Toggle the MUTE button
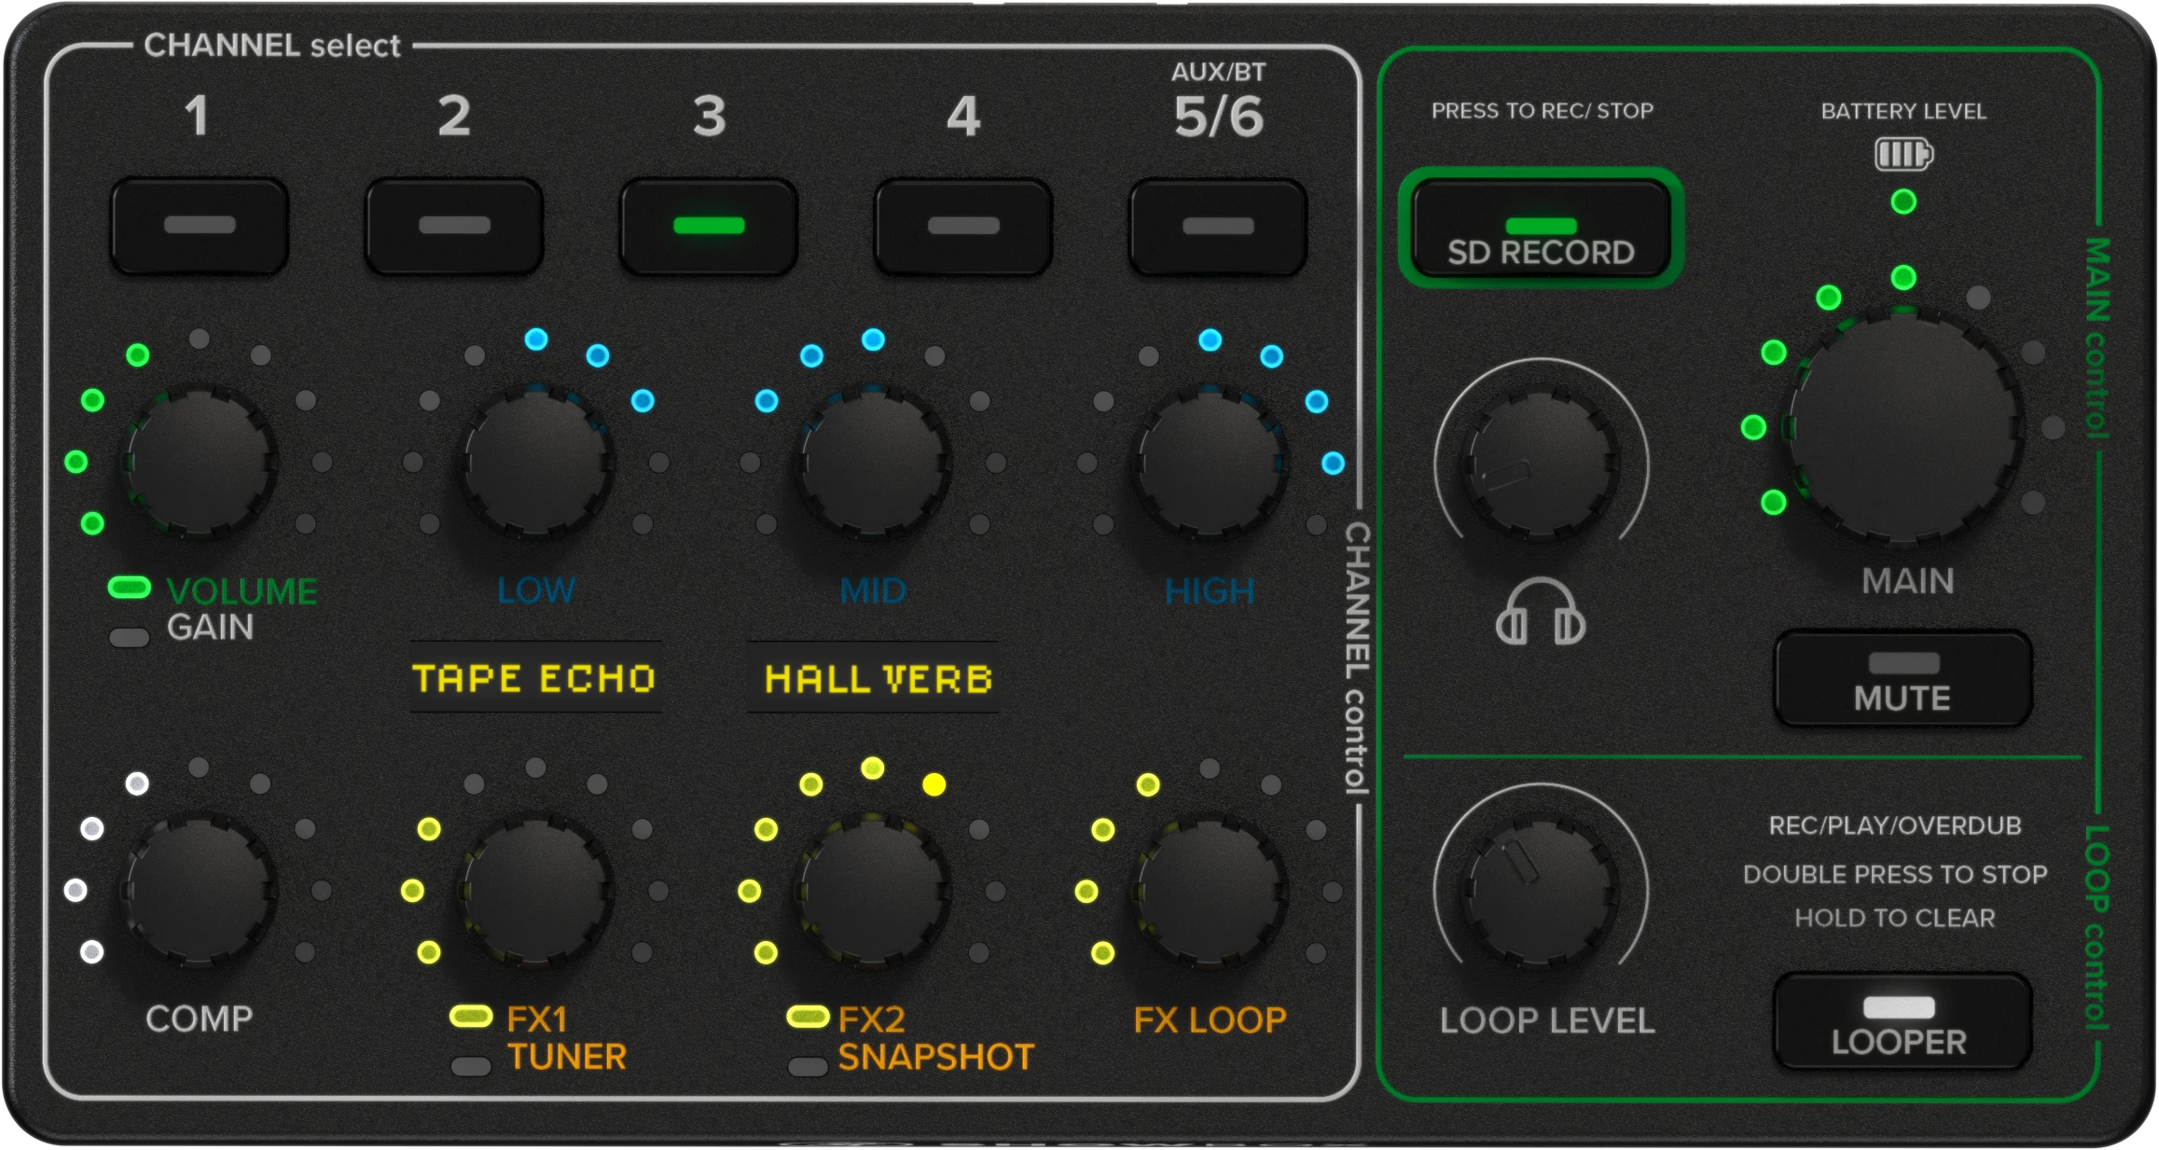 coord(1903,679)
